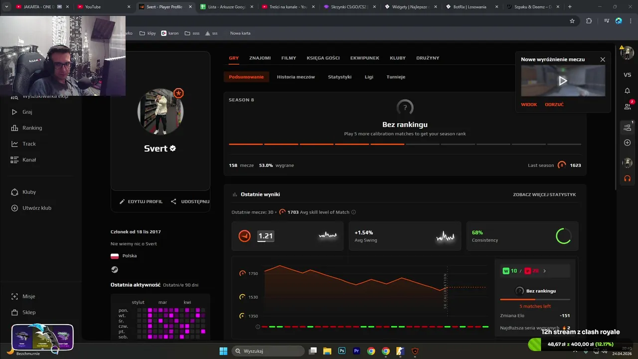Open Task View on the taskbar
The image size is (638, 359).
click(x=313, y=351)
